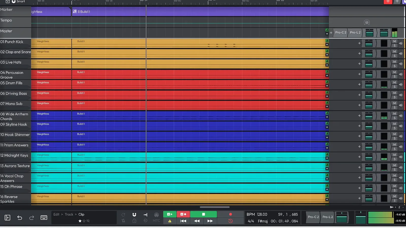Expand automation lane for 04 Percussion Groove
Image resolution: width=406 pixels, height=228 pixels.
click(x=327, y=75)
